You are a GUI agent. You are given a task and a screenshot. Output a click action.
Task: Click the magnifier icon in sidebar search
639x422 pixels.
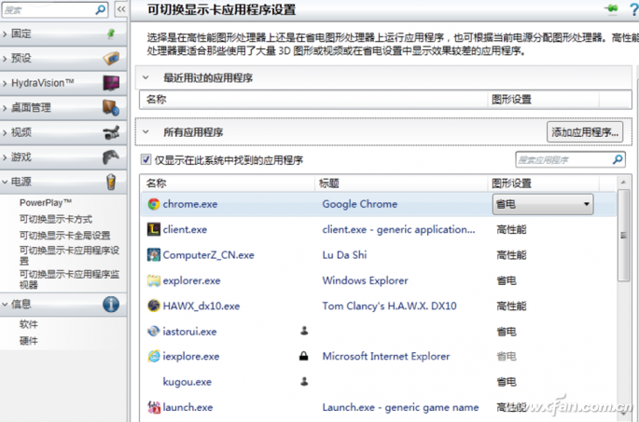coord(101,9)
